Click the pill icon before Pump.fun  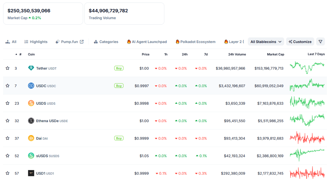[57, 42]
